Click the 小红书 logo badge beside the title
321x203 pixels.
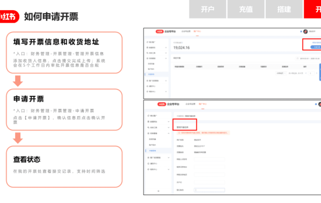[9, 16]
